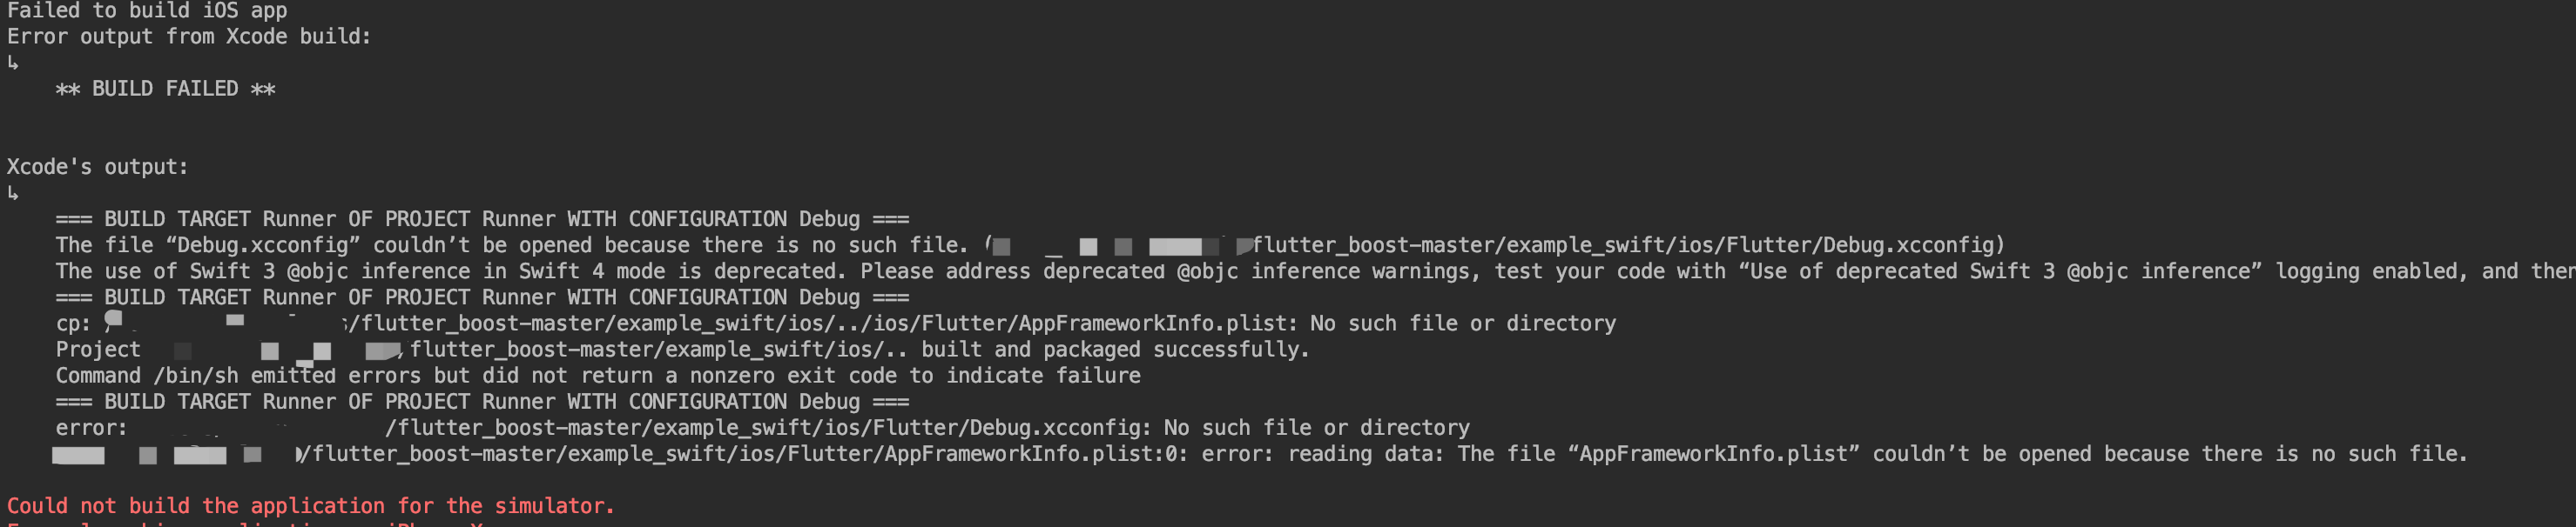Click the first "=== BUILD TARGET Runner" line
Viewport: 2576px width, 527px height.
pyautogui.click(x=482, y=218)
